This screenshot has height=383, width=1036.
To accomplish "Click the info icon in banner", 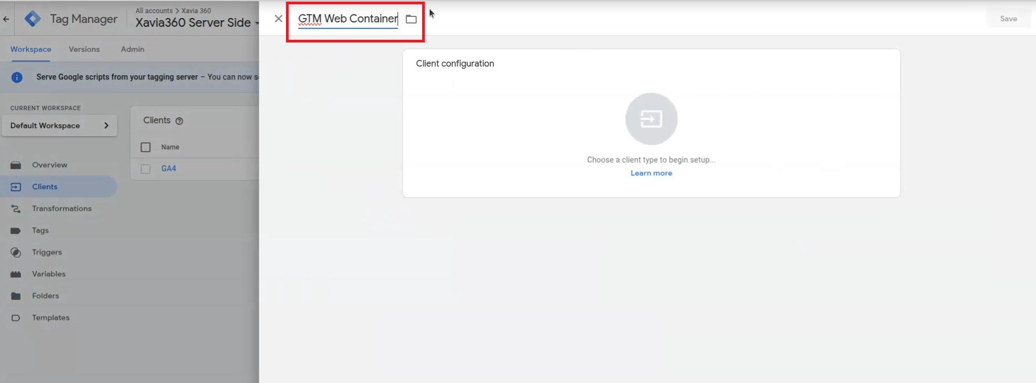I will click(17, 77).
